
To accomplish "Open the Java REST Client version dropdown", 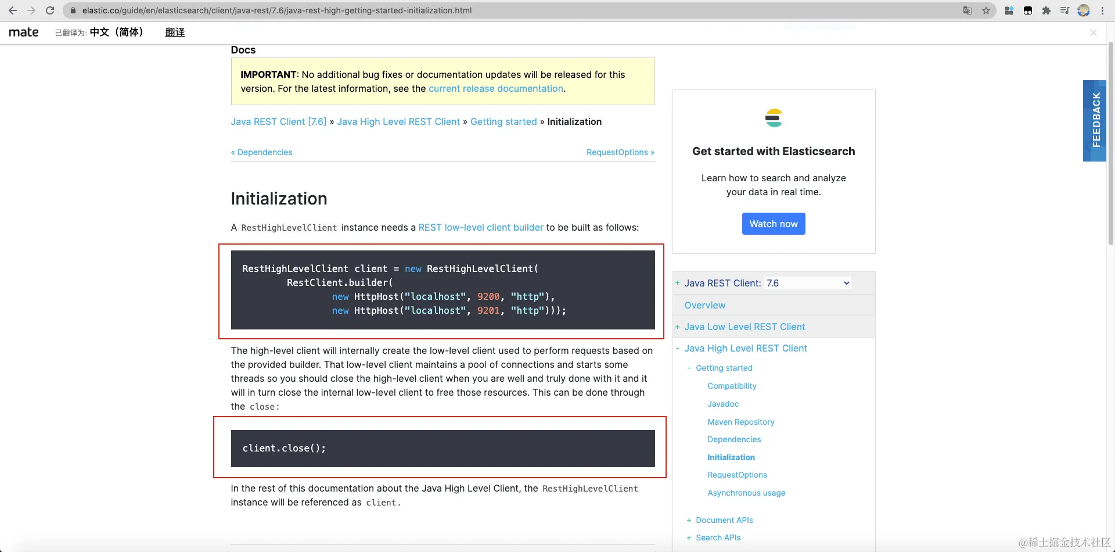I will pos(808,283).
